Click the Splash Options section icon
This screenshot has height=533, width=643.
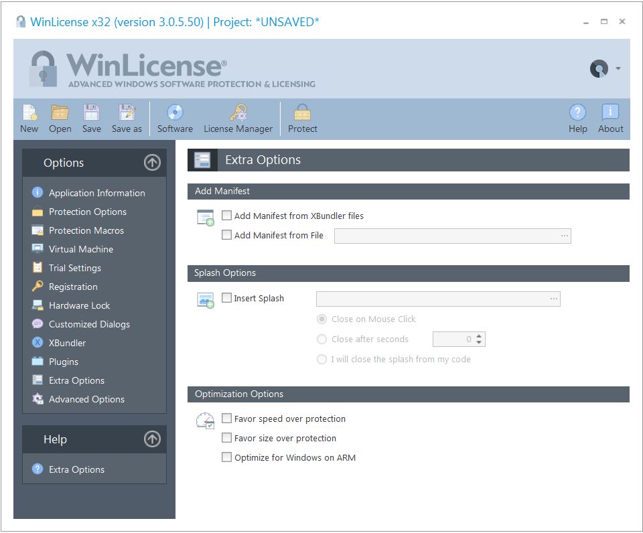[206, 300]
